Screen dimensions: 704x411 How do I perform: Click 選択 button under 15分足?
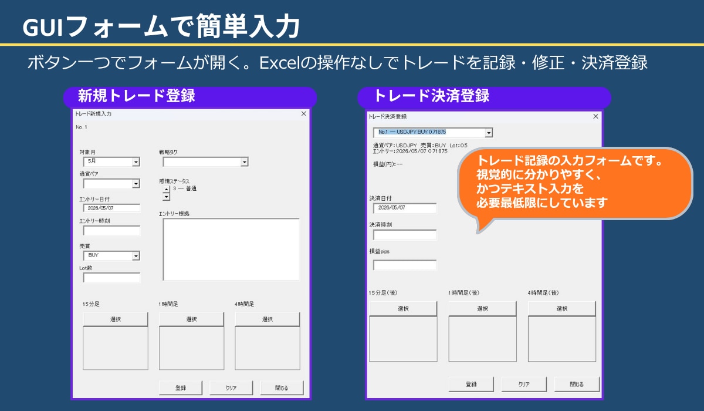115,319
